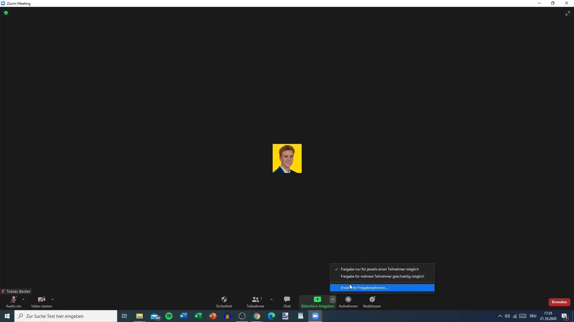Click the green encryption shield icon

6,13
